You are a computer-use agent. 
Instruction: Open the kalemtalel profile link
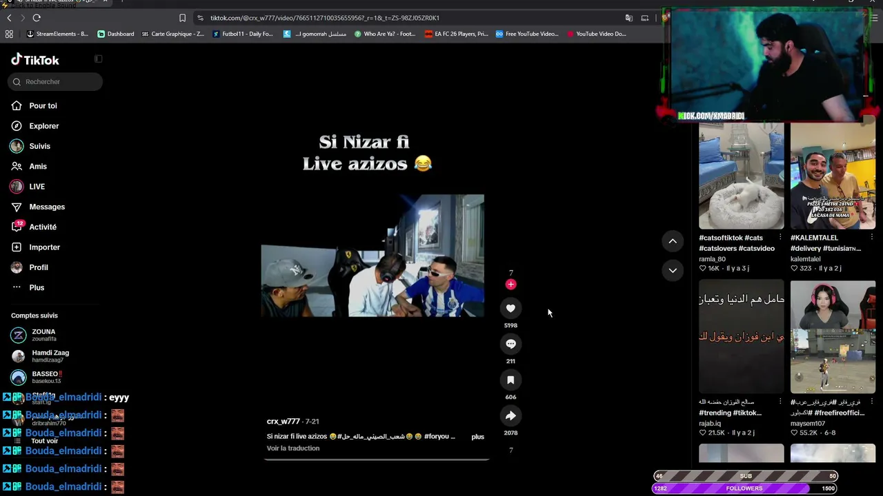805,259
